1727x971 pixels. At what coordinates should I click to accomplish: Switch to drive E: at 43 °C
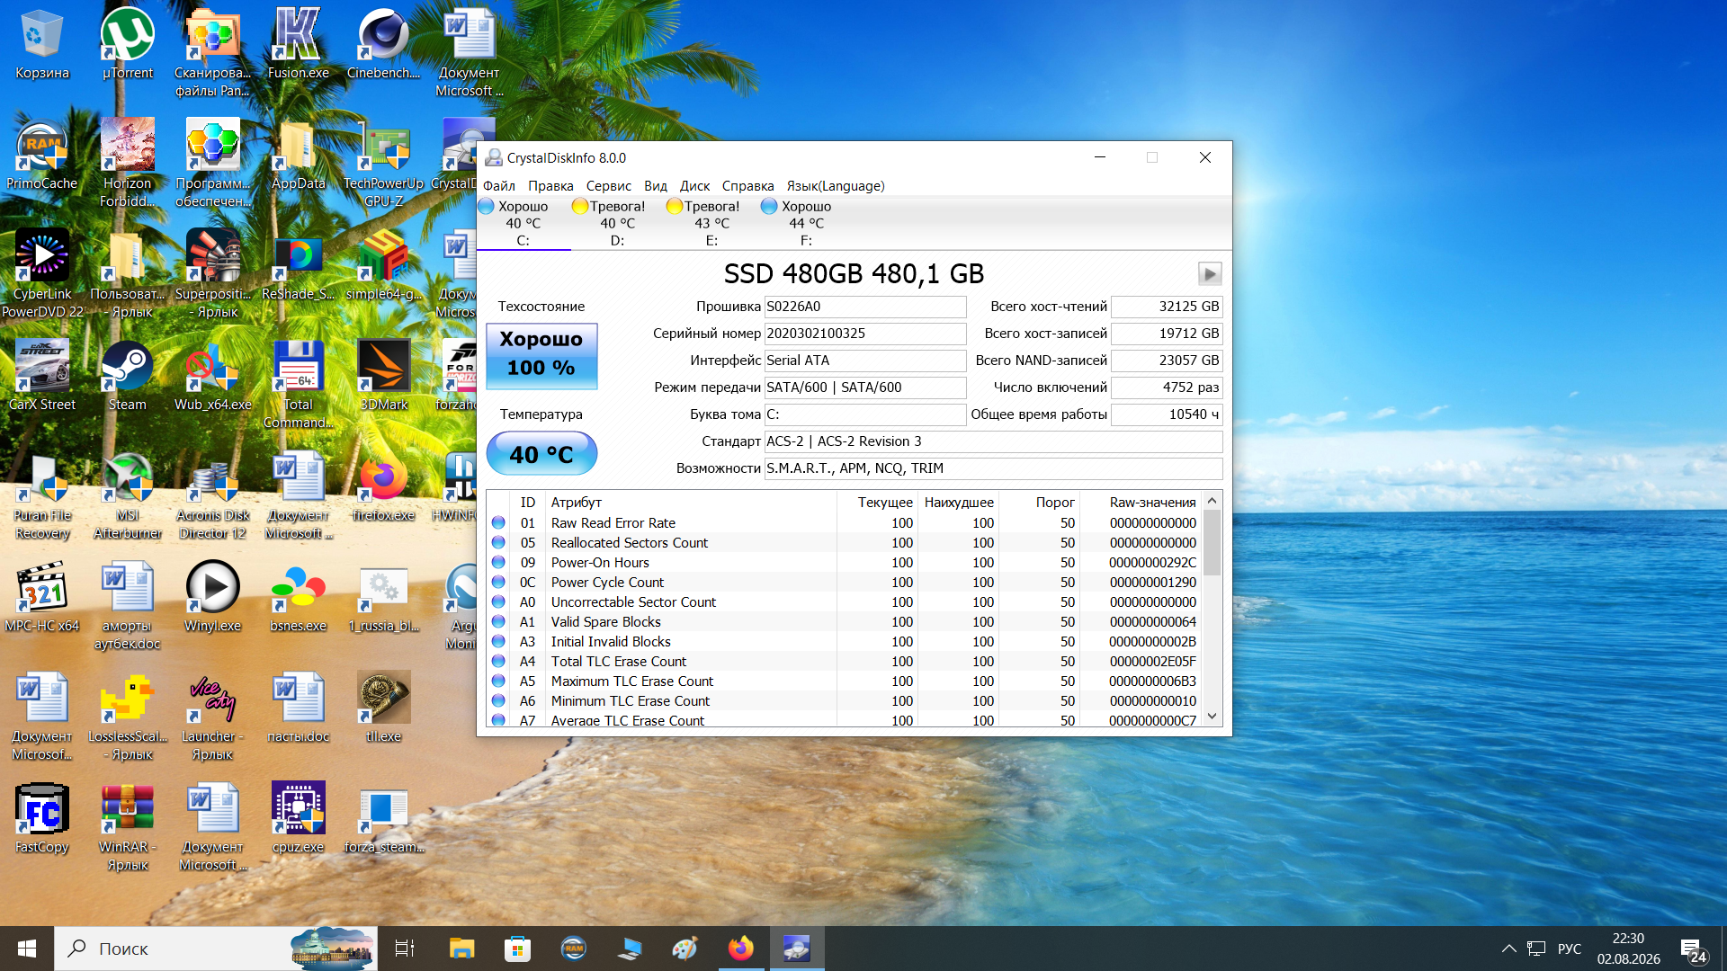[711, 223]
